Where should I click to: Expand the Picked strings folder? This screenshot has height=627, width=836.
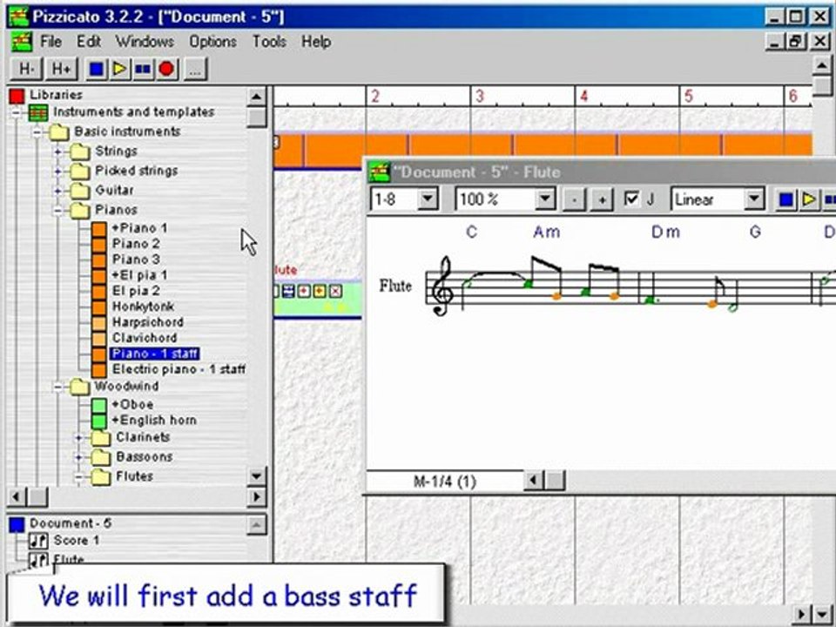click(57, 172)
